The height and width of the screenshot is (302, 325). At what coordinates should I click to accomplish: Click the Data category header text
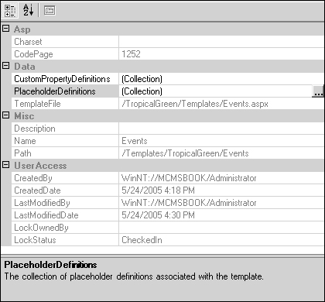25,67
